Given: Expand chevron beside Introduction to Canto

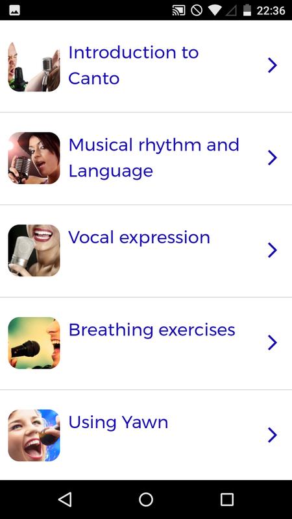Looking at the screenshot, I should 272,66.
